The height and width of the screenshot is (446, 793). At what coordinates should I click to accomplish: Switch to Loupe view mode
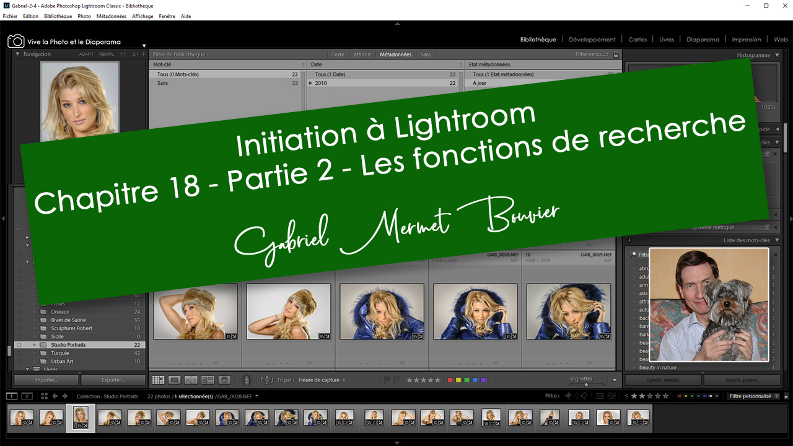coord(175,380)
